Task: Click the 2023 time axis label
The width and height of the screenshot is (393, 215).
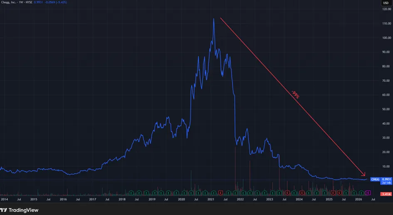Action: (269, 199)
